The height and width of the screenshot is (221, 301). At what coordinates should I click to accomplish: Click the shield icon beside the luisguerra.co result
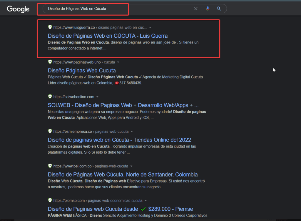[x=50, y=27]
